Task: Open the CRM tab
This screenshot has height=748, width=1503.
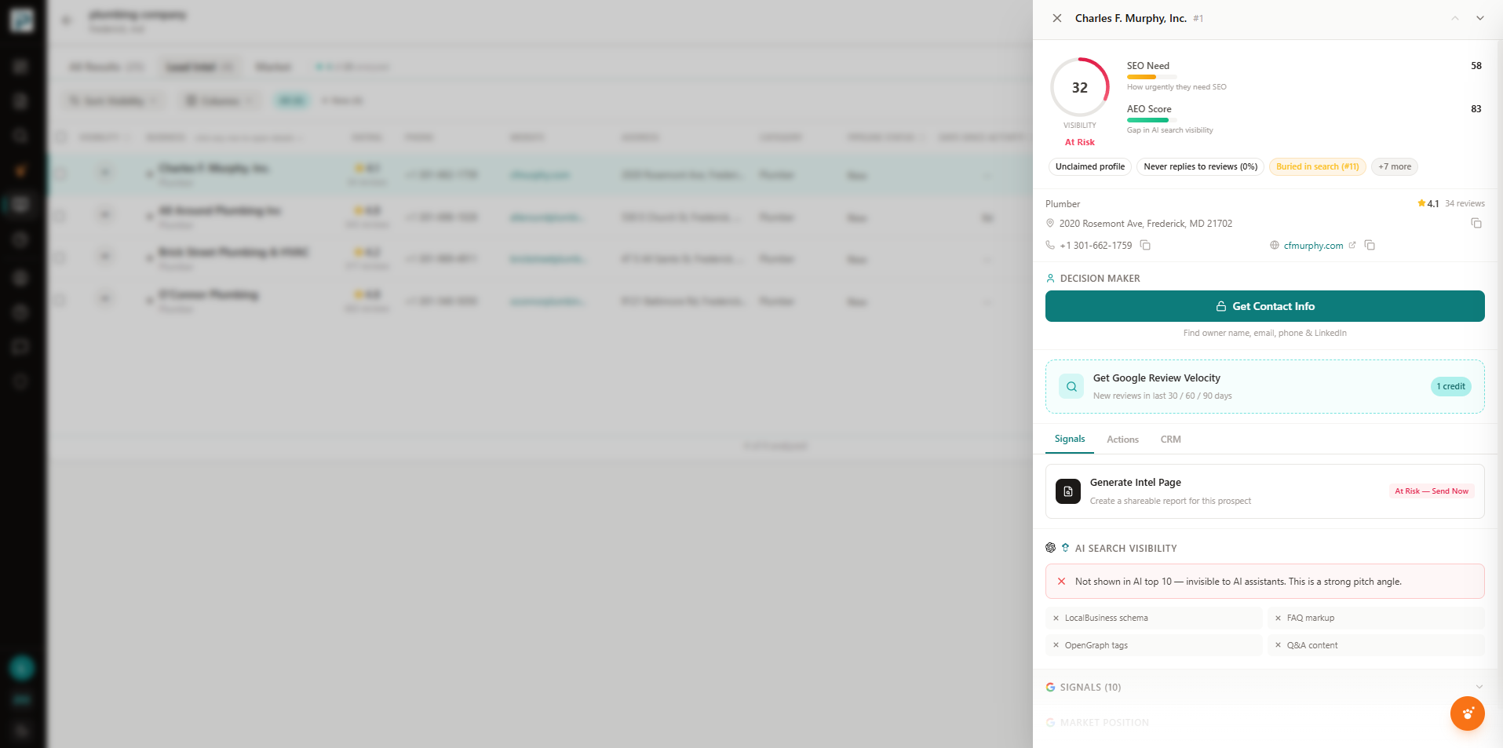Action: [x=1170, y=439]
